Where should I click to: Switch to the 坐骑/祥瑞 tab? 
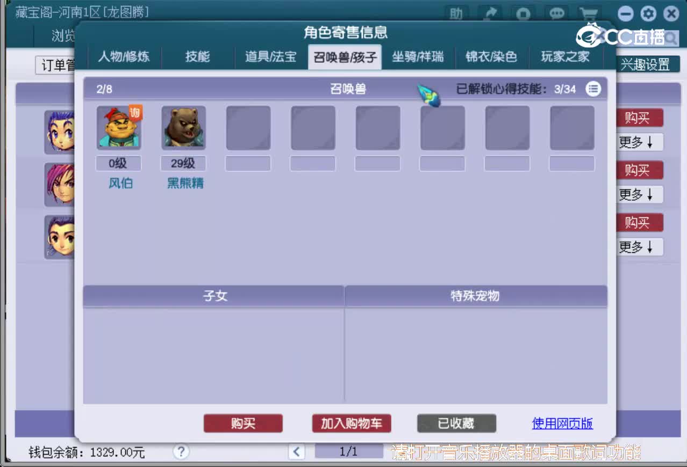(418, 57)
